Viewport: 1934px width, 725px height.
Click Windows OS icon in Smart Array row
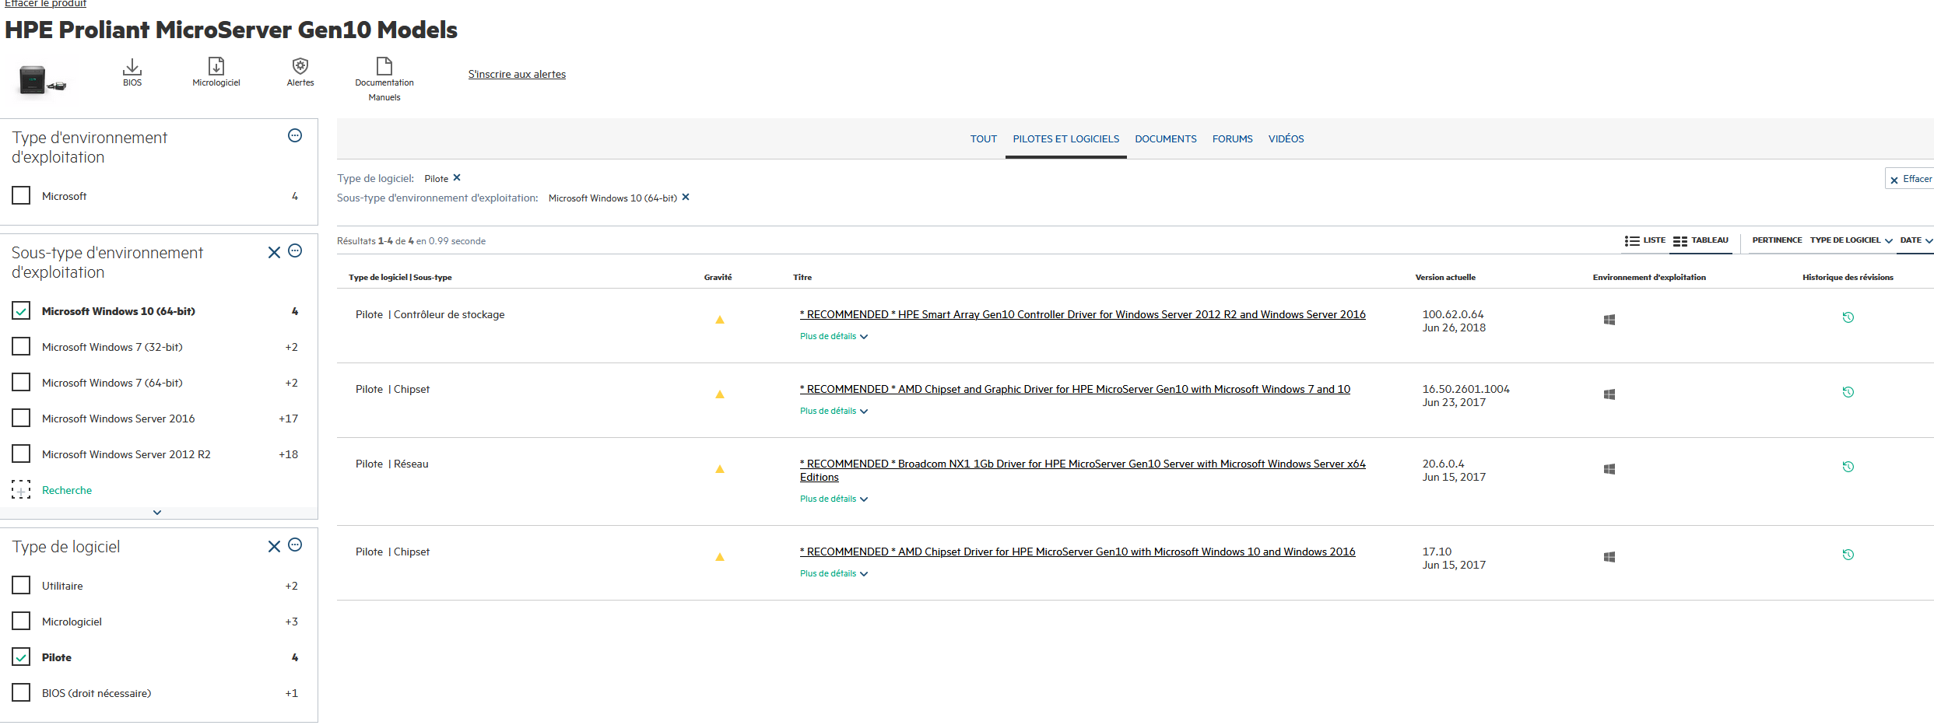1609,320
